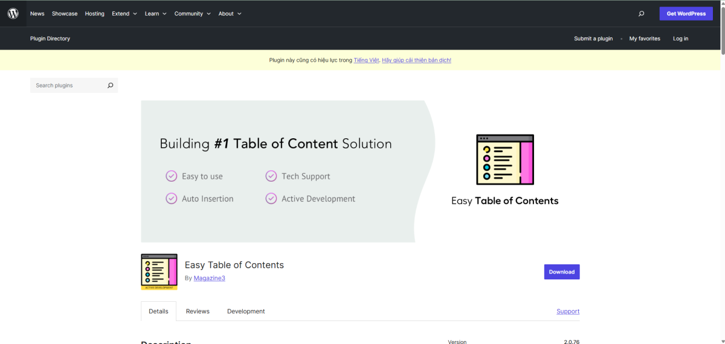Open the Hosting menu item
Image resolution: width=725 pixels, height=344 pixels.
coord(94,13)
